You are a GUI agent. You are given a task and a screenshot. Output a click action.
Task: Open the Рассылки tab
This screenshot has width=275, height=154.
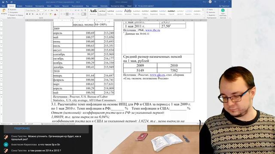click(65, 6)
